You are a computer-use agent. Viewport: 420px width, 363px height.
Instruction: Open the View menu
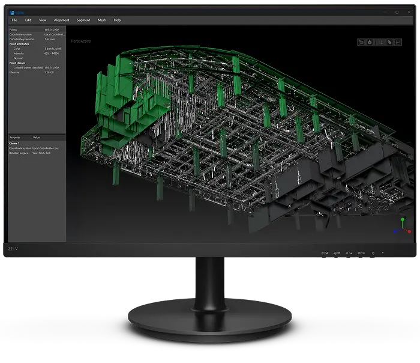coord(43,20)
